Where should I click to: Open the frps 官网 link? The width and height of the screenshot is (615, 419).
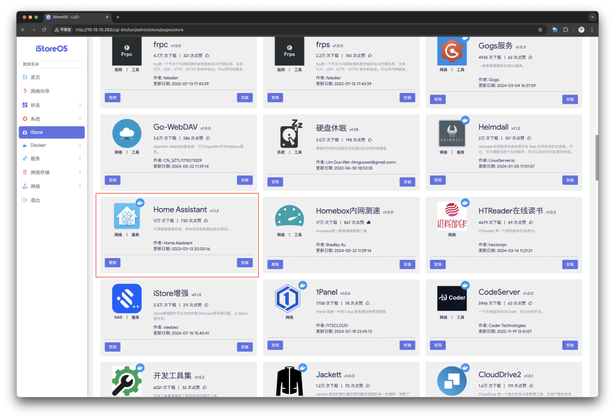(274, 97)
